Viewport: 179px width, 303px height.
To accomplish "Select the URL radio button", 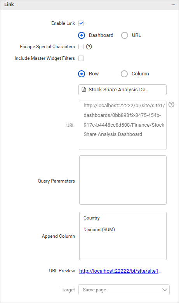I will tap(125, 35).
